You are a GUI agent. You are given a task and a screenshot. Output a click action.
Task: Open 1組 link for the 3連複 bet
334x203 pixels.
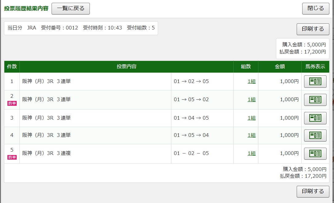click(x=251, y=153)
